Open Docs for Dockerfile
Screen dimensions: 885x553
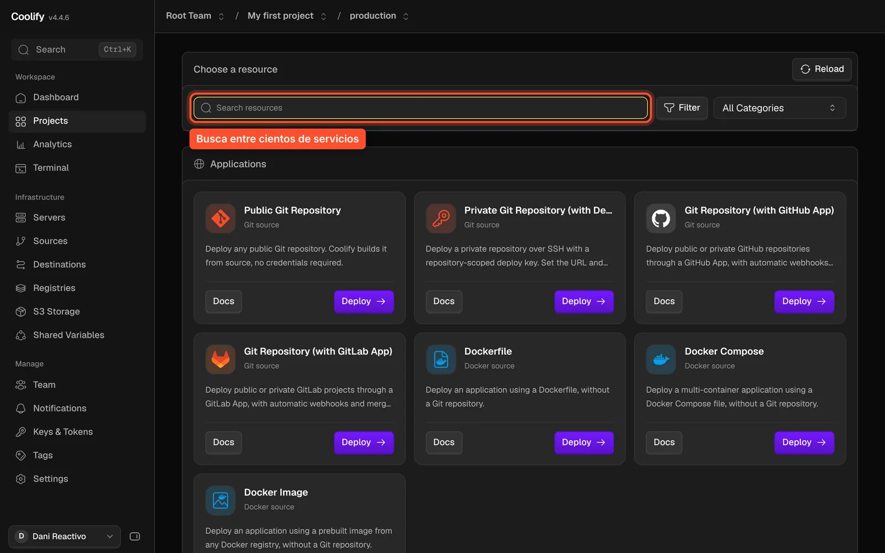click(x=444, y=442)
